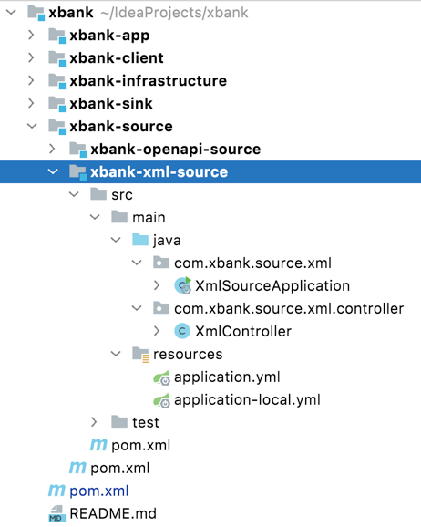The height and width of the screenshot is (527, 421).
Task: Select the xbank-infrastructure module
Action: pyautogui.click(x=148, y=81)
